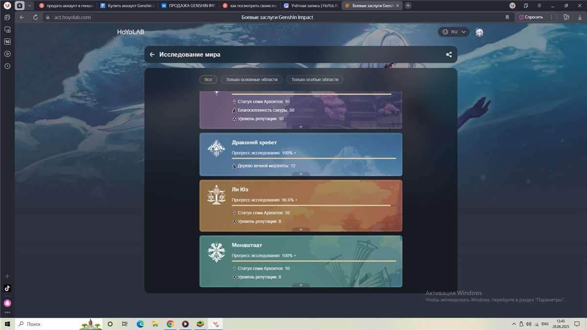Click the Мондштадт region emblem

[x=216, y=251]
